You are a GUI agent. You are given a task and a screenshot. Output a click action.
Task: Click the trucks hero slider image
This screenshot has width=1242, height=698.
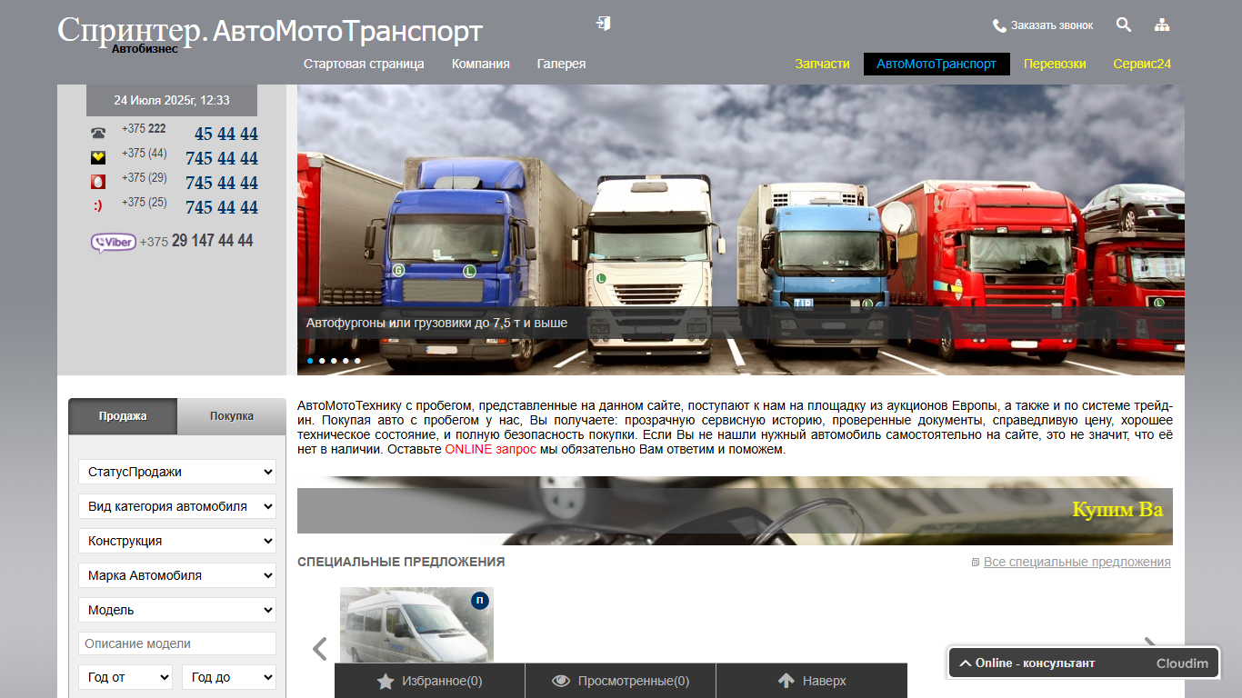pyautogui.click(x=741, y=230)
